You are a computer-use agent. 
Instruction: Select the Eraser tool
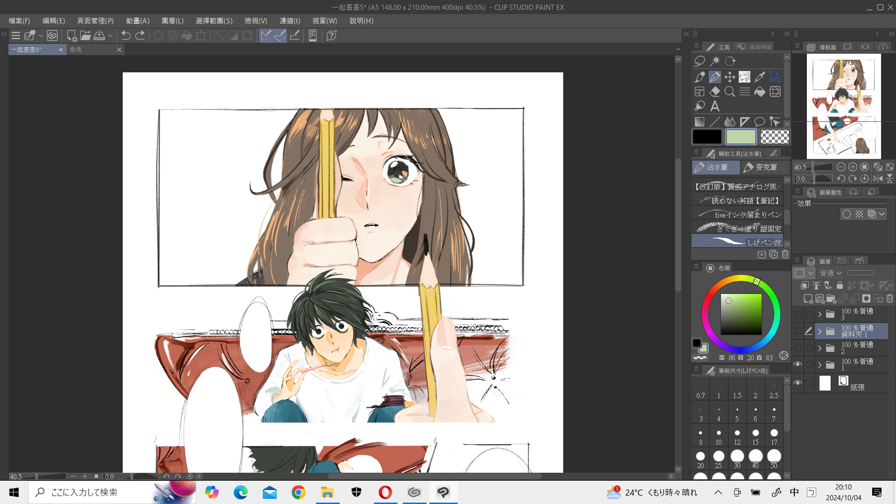(714, 91)
